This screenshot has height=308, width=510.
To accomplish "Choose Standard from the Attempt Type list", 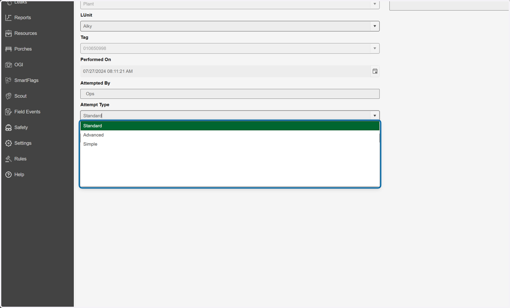I will click(x=229, y=126).
